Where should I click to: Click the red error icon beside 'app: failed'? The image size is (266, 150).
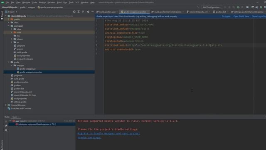14,121
